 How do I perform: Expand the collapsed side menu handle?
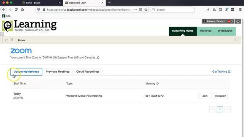click(2, 34)
